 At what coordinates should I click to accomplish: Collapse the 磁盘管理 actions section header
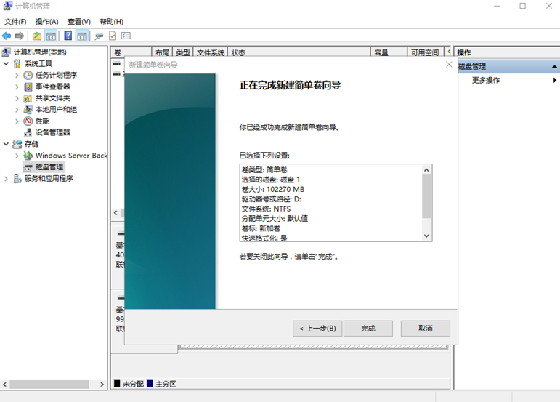pos(554,66)
